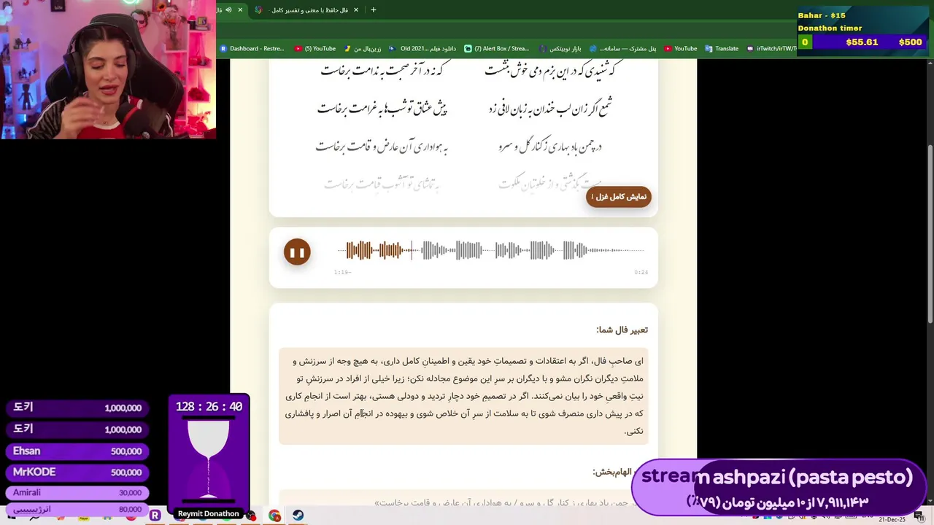The width and height of the screenshot is (934, 525).
Task: Open (5) YouTube bookmark
Action: (315, 49)
